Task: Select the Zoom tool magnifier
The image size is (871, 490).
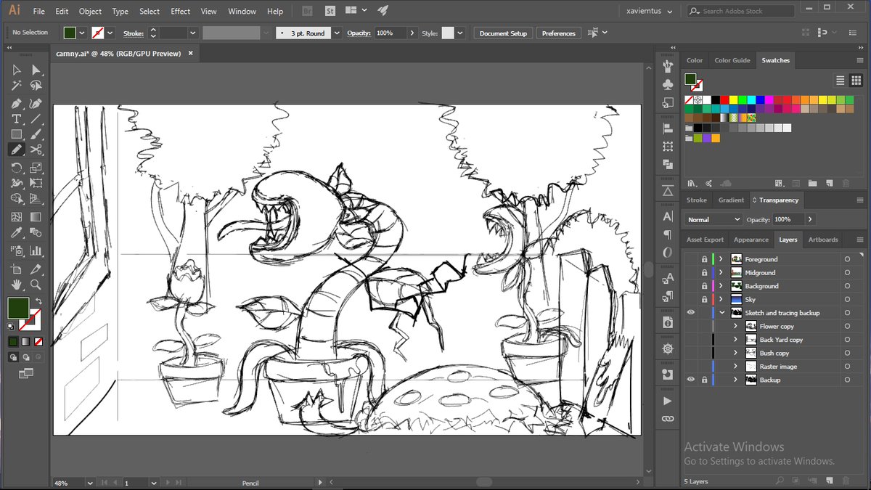Action: tap(36, 285)
